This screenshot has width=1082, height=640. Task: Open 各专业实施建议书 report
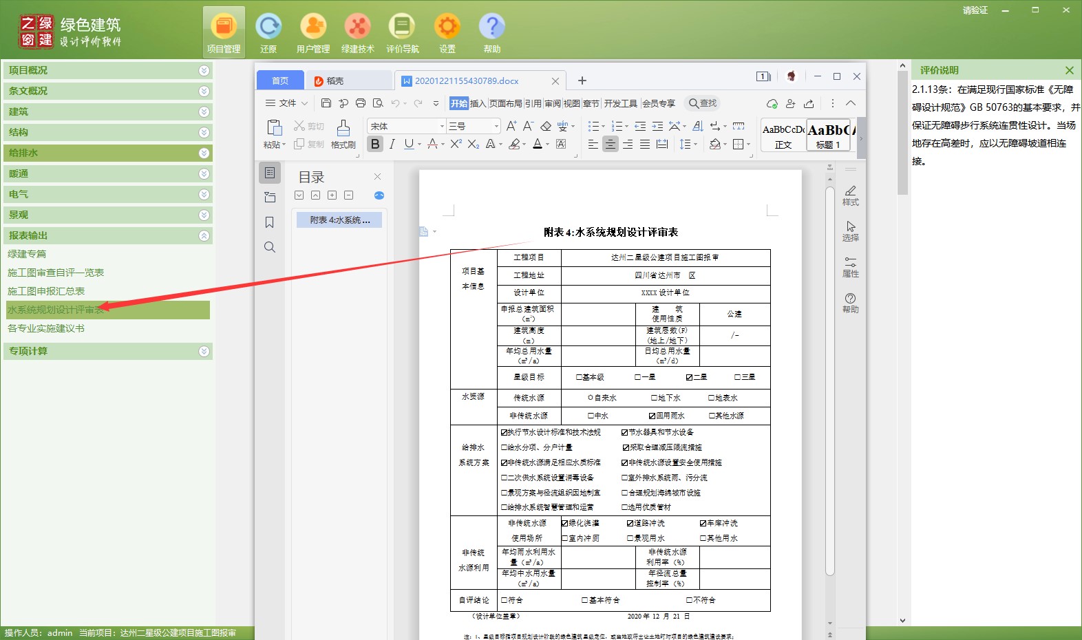pos(46,328)
